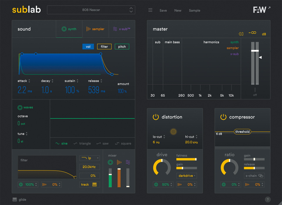Viewport: 282px width, 205px height.
Task: Click the sampler mixer orange fader
Action: (x=119, y=178)
